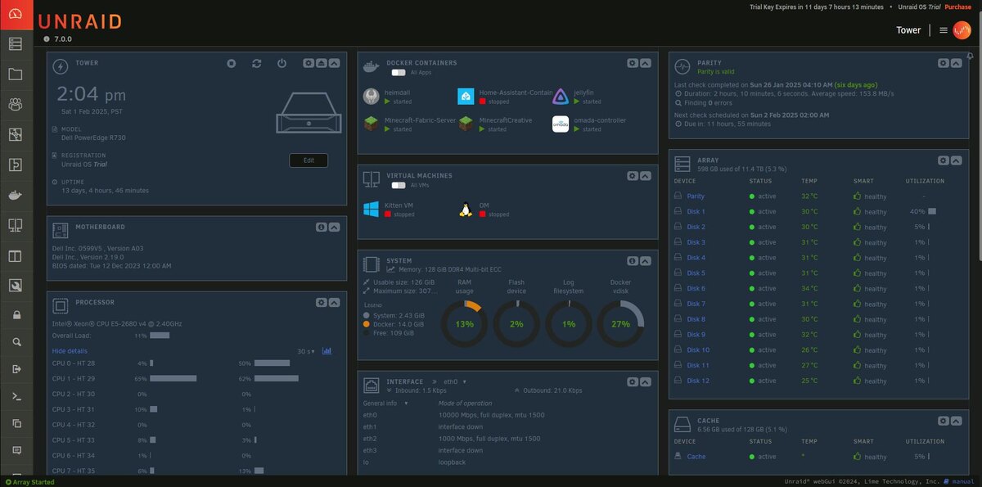Collapse the Parity tile

coord(957,63)
